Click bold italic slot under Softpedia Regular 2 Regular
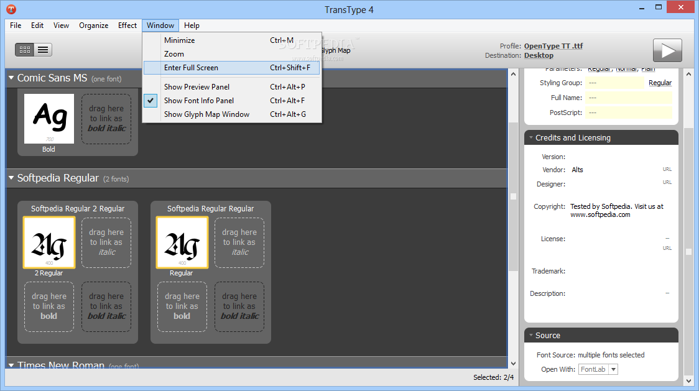The width and height of the screenshot is (699, 391). pyautogui.click(x=106, y=306)
